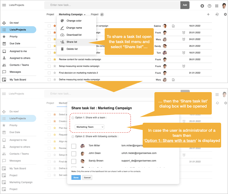Screen dimensions: 228x194
Task: Sort tasks with the AZ icon
Action: pyautogui.click(x=217, y=14)
